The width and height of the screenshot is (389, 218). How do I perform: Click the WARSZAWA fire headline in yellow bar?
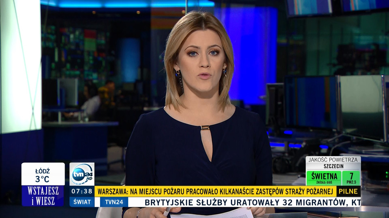(215, 191)
